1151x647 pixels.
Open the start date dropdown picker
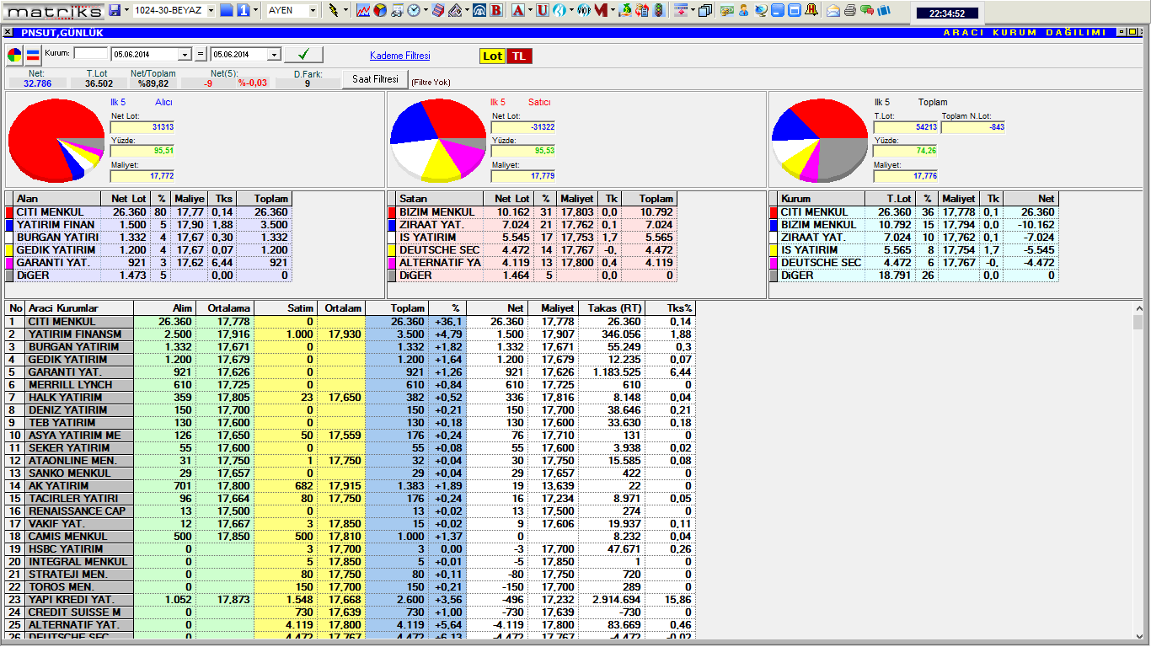coord(185,55)
